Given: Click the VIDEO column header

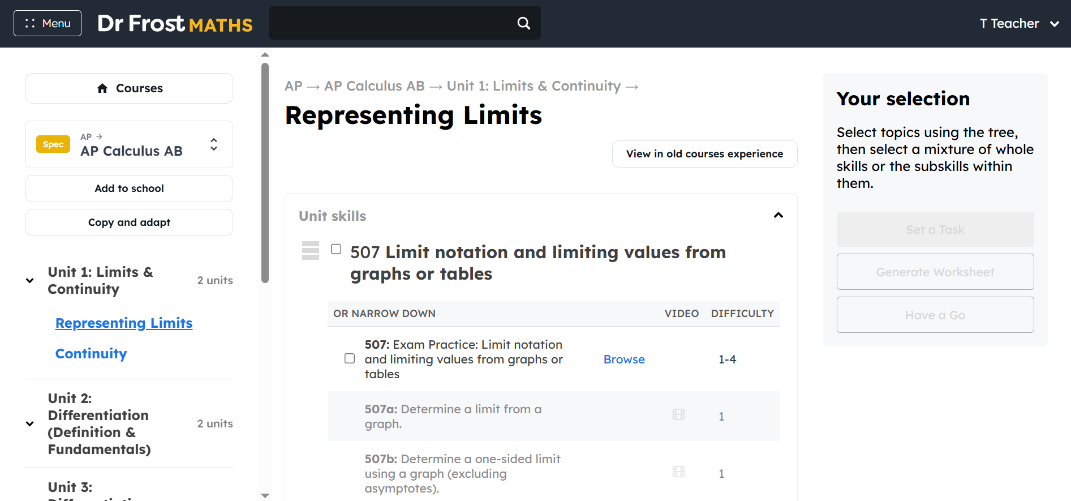Looking at the screenshot, I should coord(681,314).
